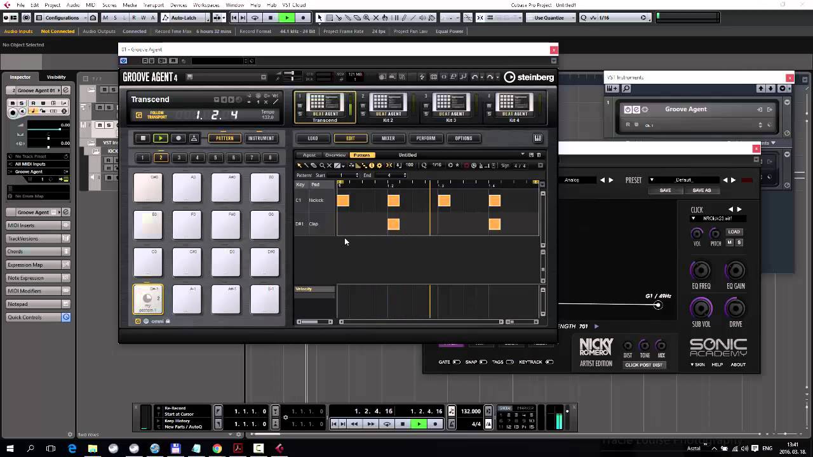813x457 pixels.
Task: Select pad group 3 button
Action: [179, 157]
